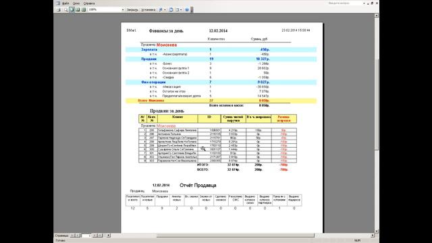Open the 100% zoom level dropdown
The width and height of the screenshot is (432, 243).
tap(123, 9)
